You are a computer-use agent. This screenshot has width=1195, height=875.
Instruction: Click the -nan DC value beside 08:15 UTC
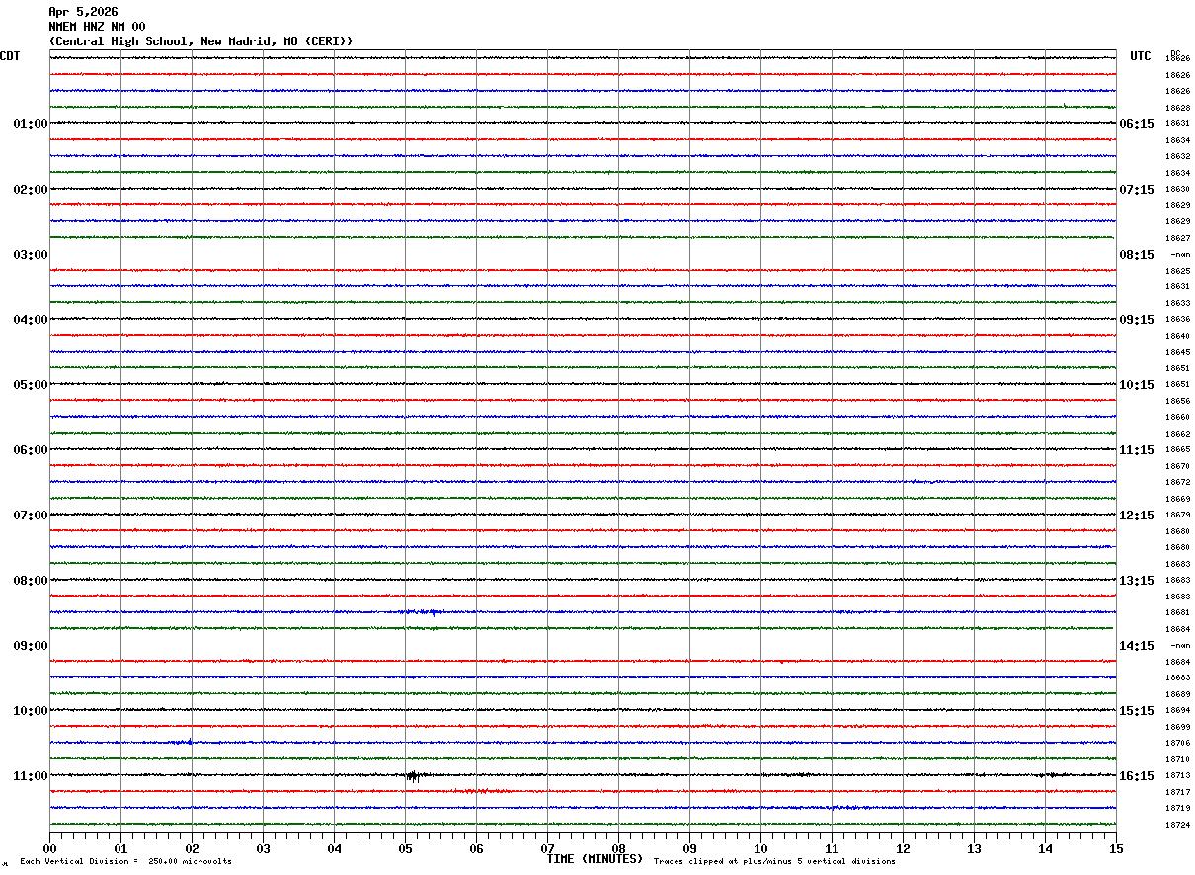[x=1180, y=255]
